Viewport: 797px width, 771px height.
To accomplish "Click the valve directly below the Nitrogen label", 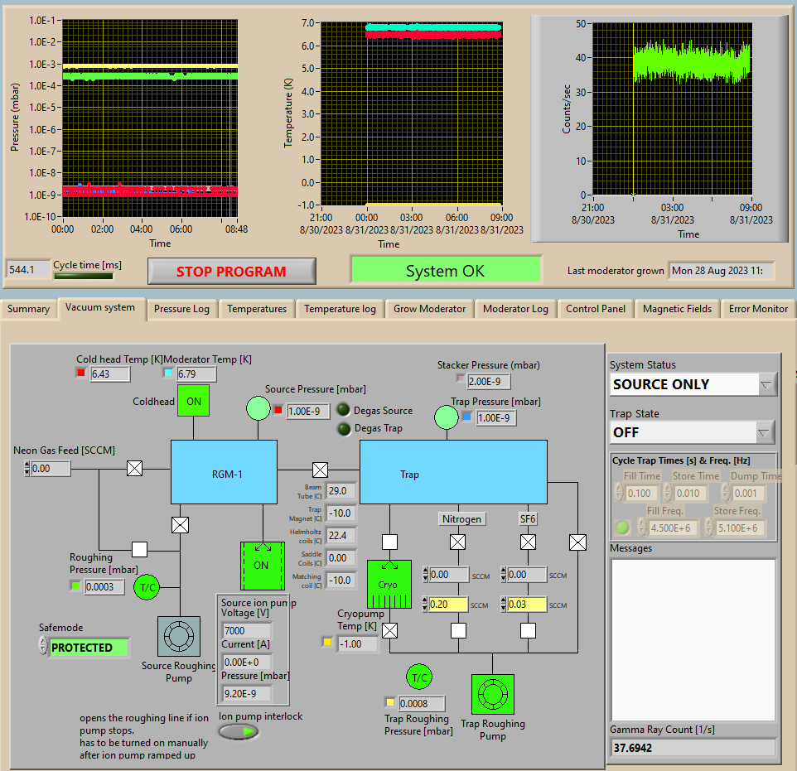I will 457,542.
